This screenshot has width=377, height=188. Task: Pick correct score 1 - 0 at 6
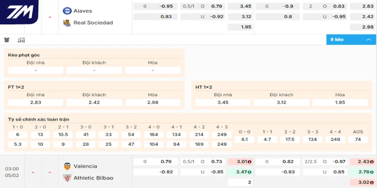coord(17,134)
